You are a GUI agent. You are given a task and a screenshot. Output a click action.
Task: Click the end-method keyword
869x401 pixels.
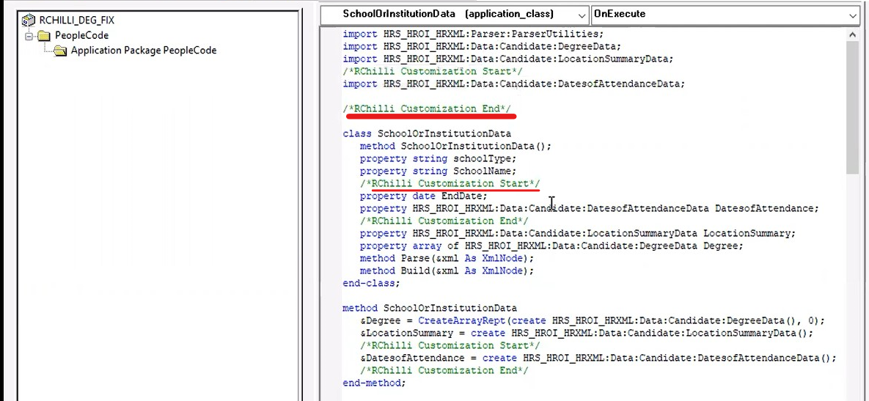tap(374, 383)
